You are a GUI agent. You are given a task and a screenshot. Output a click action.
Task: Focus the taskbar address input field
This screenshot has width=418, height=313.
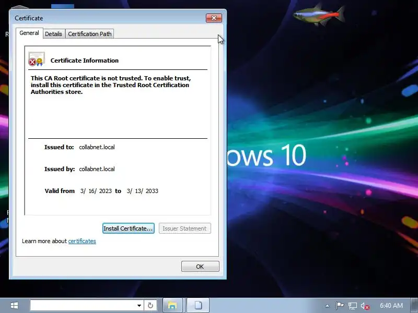pyautogui.click(x=83, y=305)
